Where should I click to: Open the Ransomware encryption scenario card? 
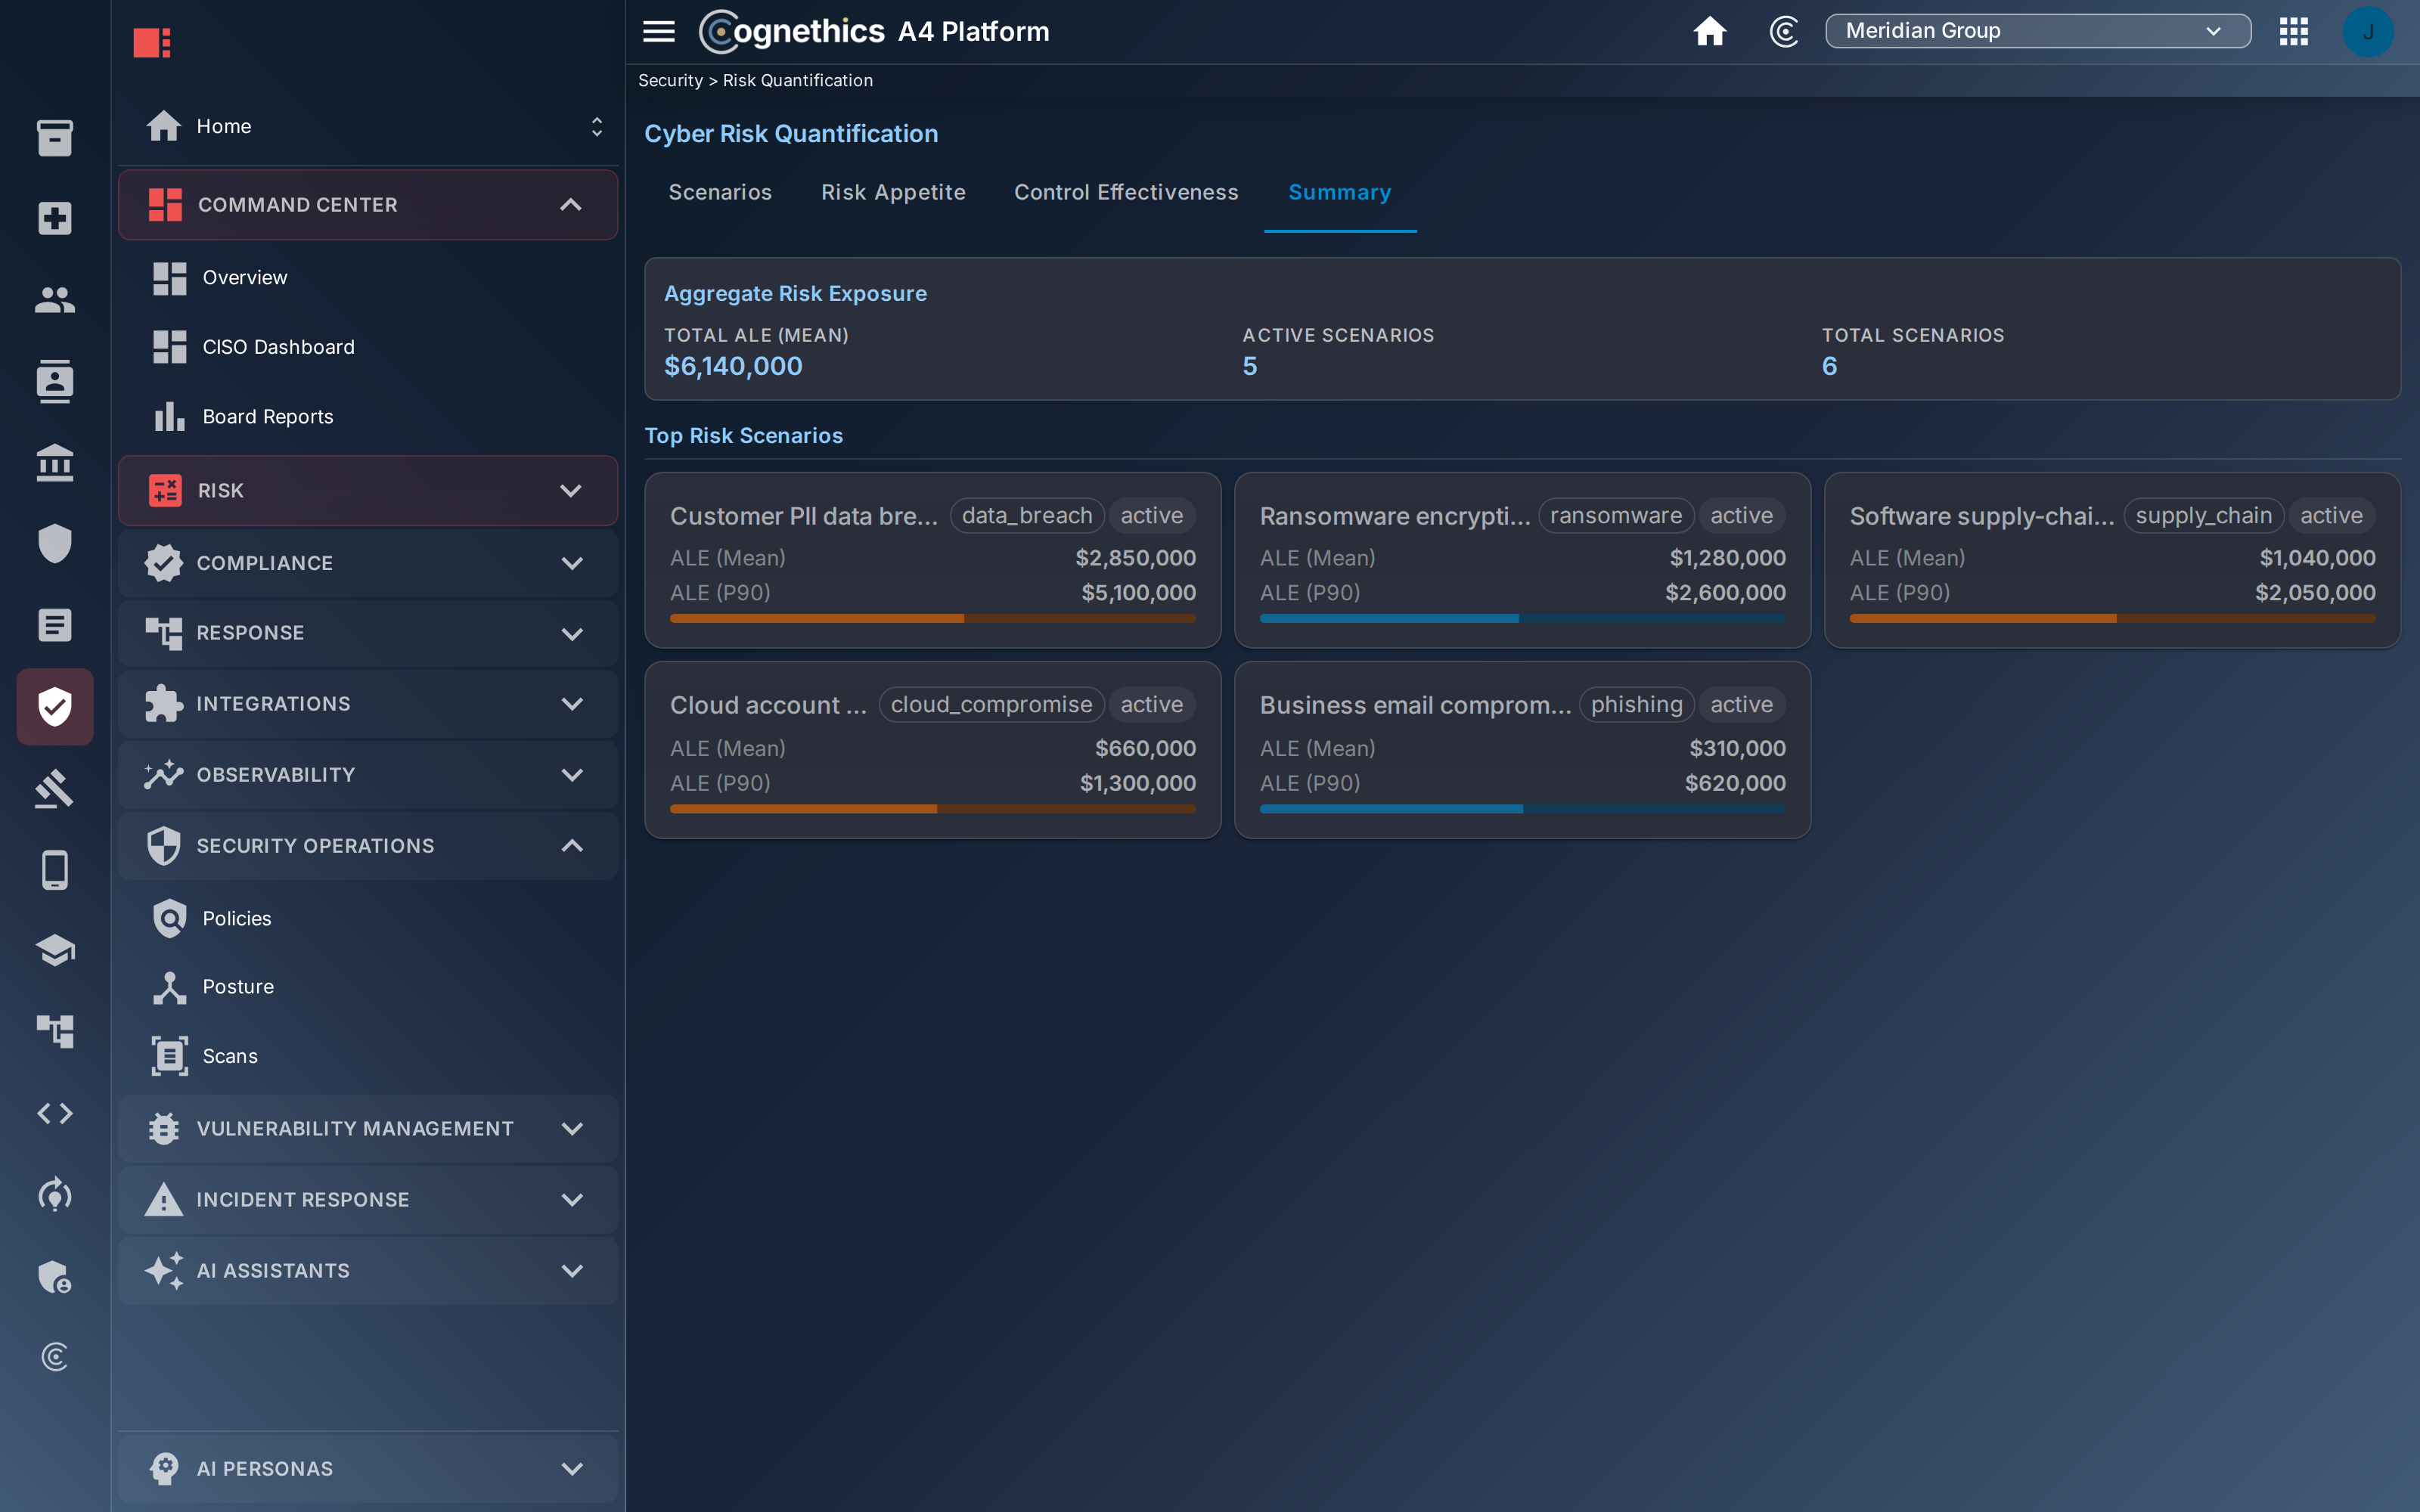tap(1522, 560)
